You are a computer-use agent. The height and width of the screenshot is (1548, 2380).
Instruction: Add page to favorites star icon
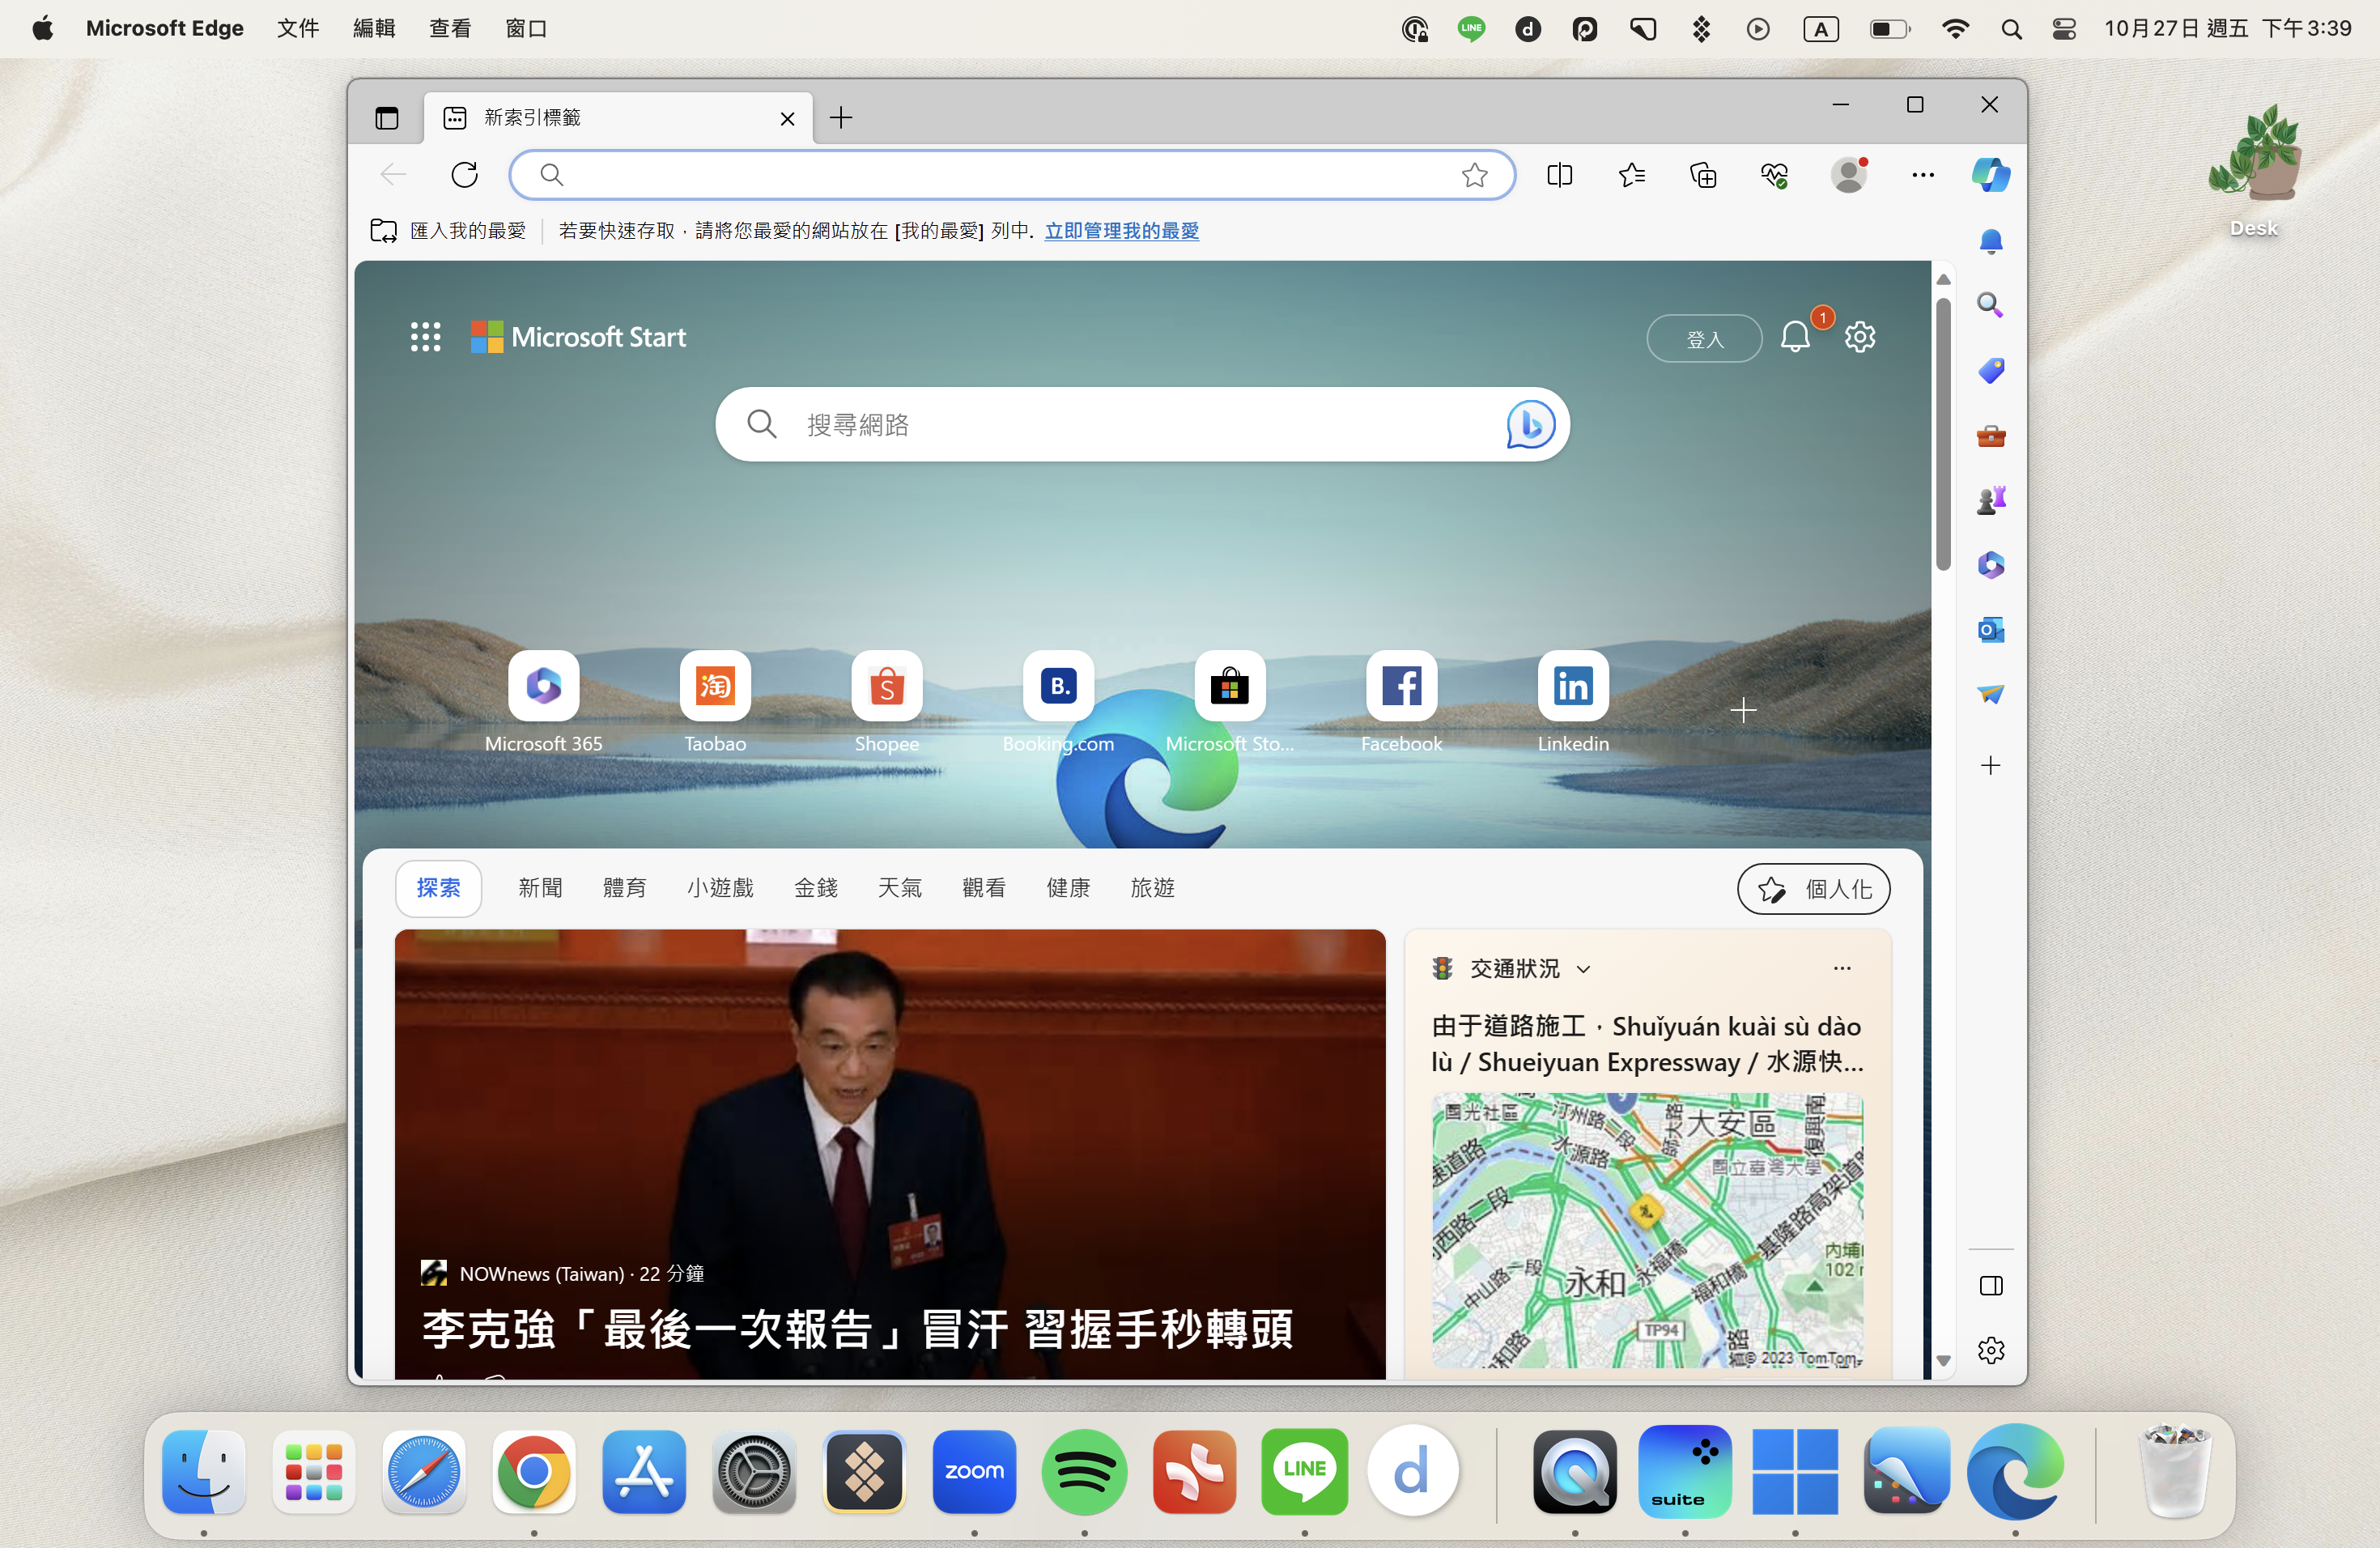1474,175
